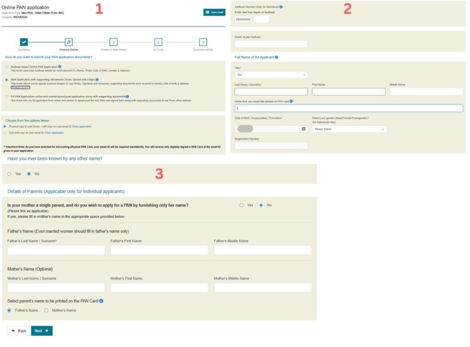Click info icon on Aadhaar-based Online PAN option
Viewport: 470px width, 347px height.
coord(60,67)
